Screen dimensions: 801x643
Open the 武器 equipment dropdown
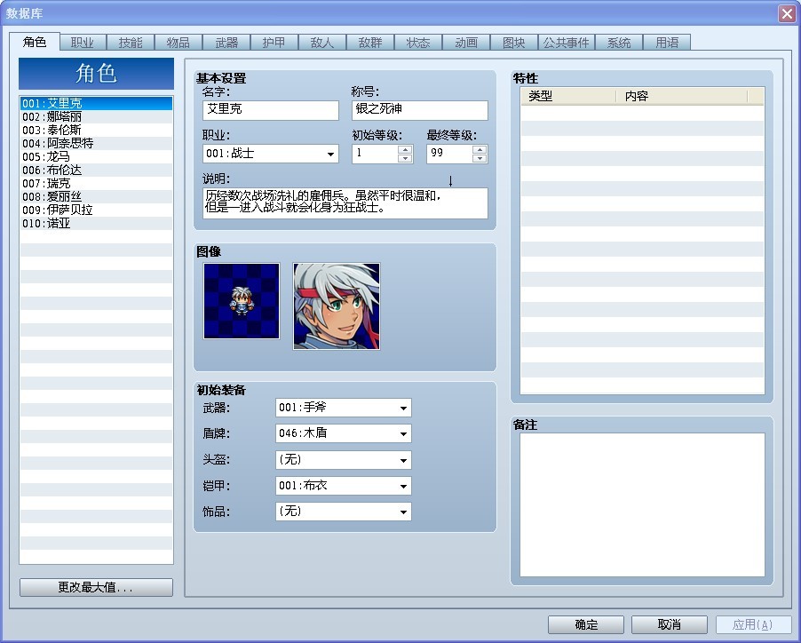click(344, 408)
